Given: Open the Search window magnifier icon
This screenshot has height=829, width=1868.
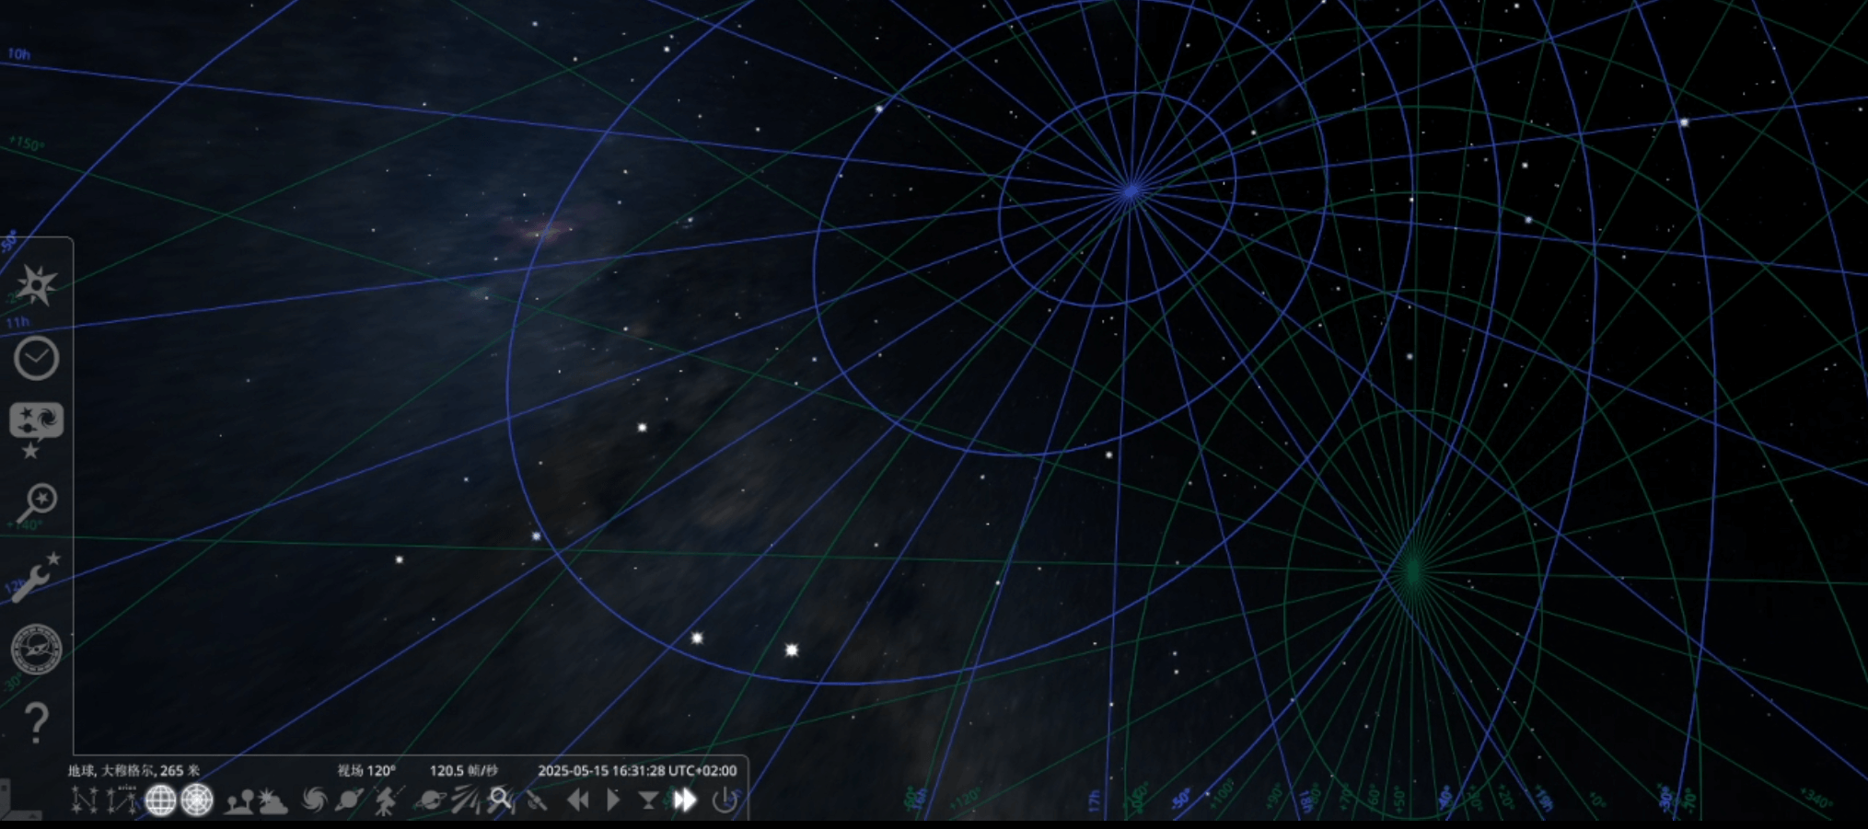Looking at the screenshot, I should 36,503.
